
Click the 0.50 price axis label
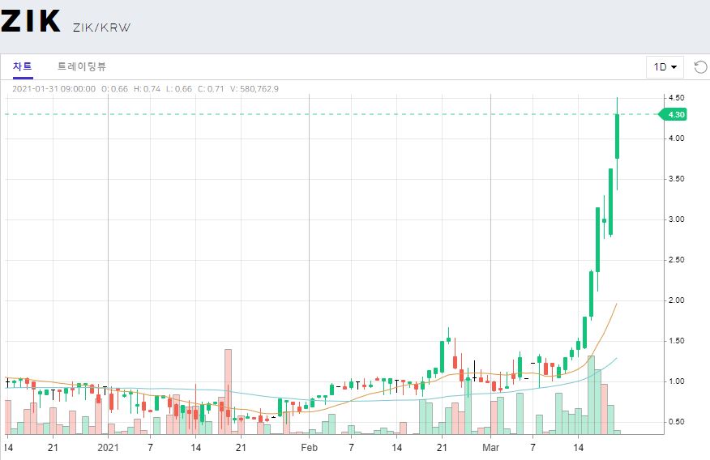point(677,422)
